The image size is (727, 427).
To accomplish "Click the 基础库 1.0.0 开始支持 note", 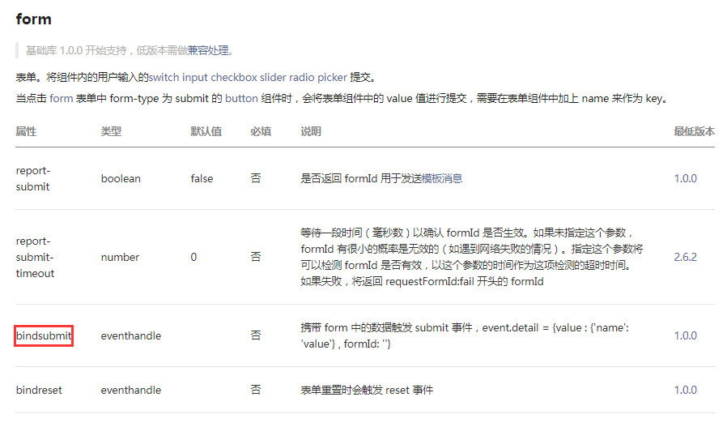I will tap(130, 50).
